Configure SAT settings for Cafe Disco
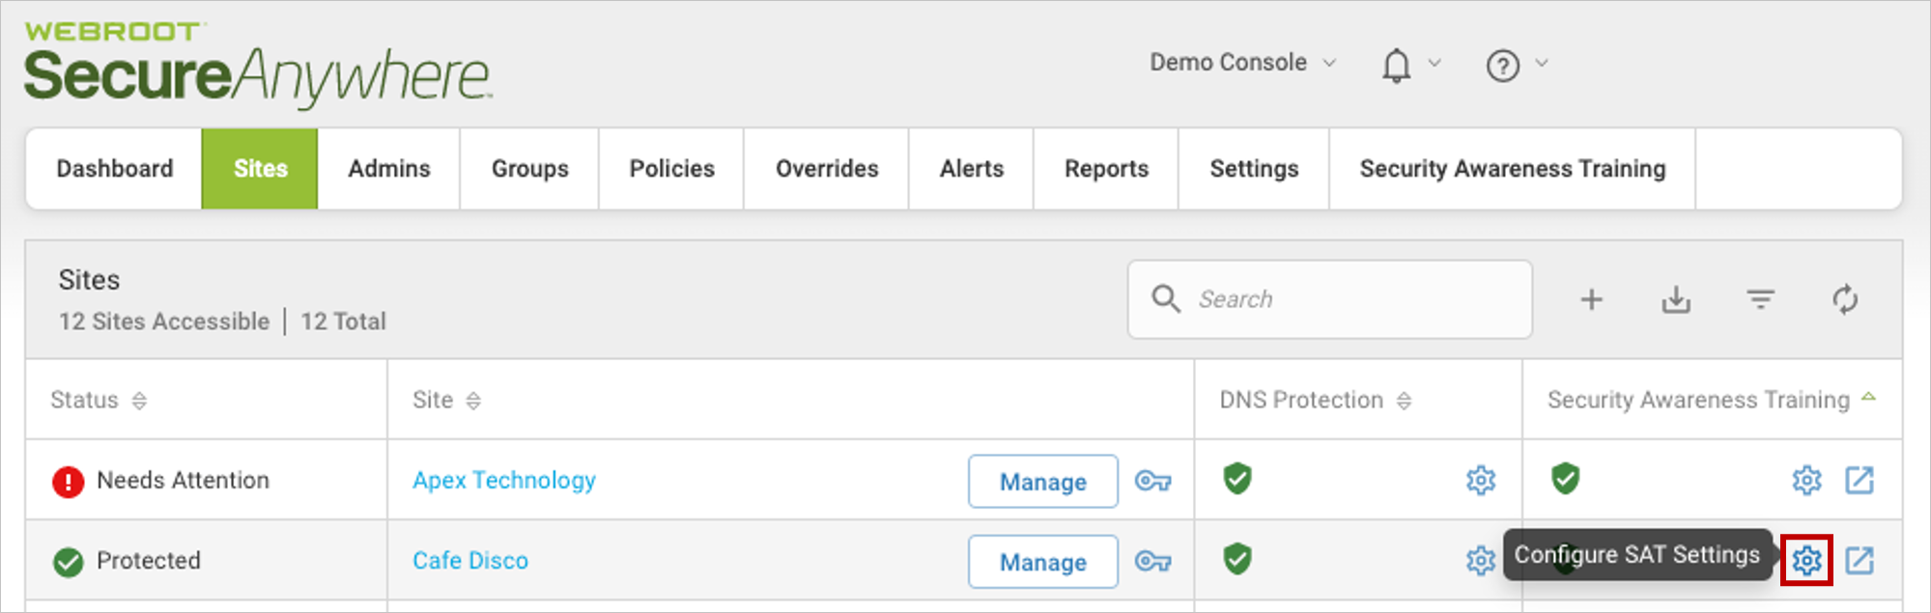This screenshot has height=613, width=1931. [x=1806, y=560]
